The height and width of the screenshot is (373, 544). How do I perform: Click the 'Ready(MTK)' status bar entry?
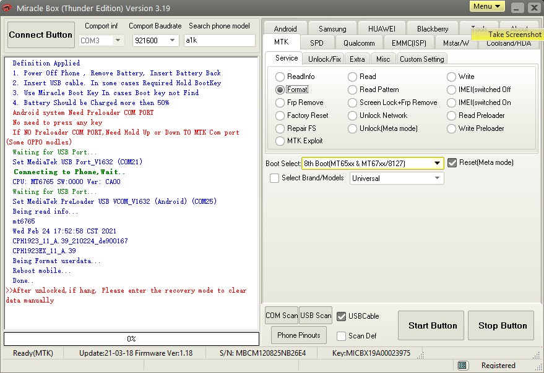[x=33, y=353]
